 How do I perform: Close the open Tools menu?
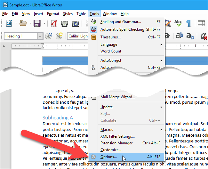tap(94, 14)
